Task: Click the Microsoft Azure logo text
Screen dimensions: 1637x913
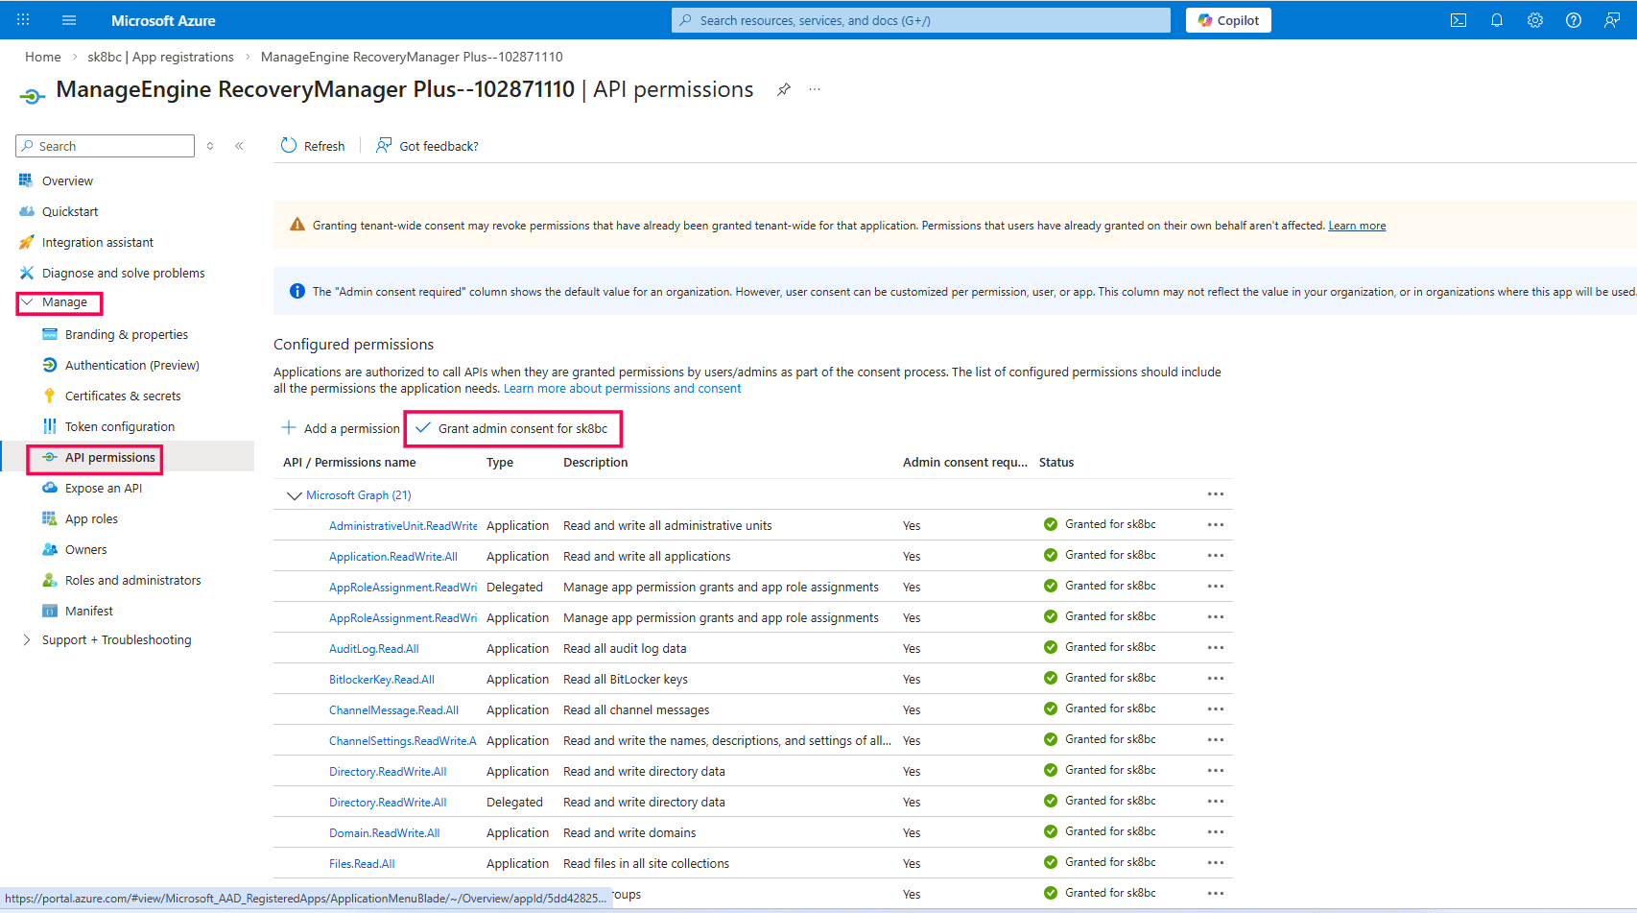Action: tap(163, 20)
